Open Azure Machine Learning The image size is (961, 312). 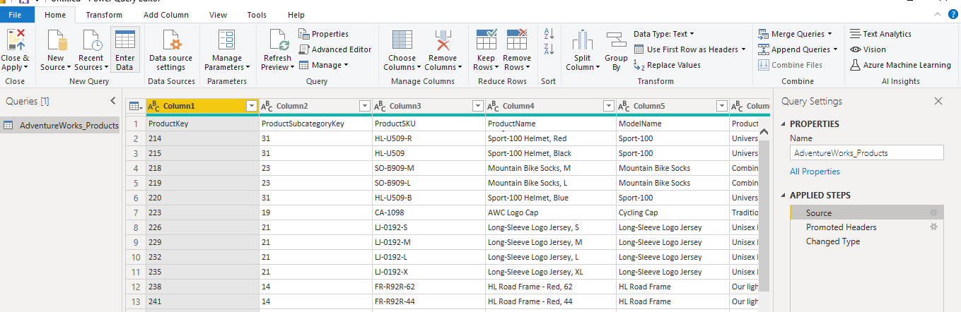point(900,65)
